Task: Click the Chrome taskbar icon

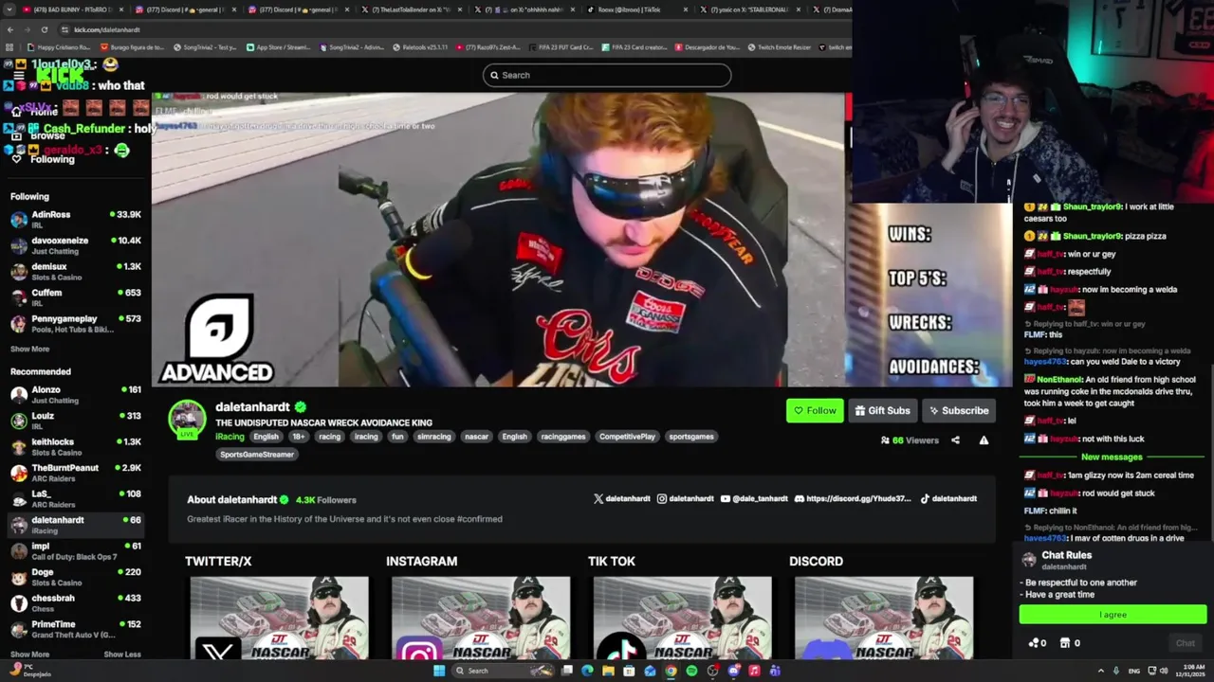Action: click(x=671, y=671)
